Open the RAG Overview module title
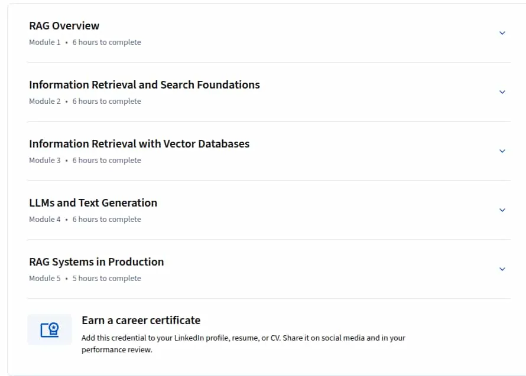The height and width of the screenshot is (376, 526). click(64, 26)
